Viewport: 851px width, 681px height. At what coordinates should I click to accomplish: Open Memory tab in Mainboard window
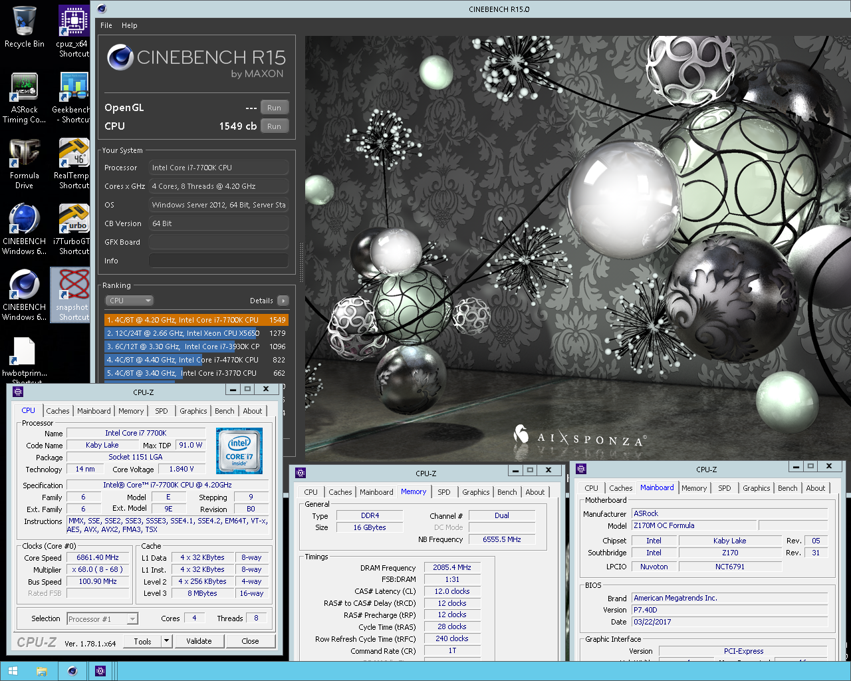click(x=694, y=488)
